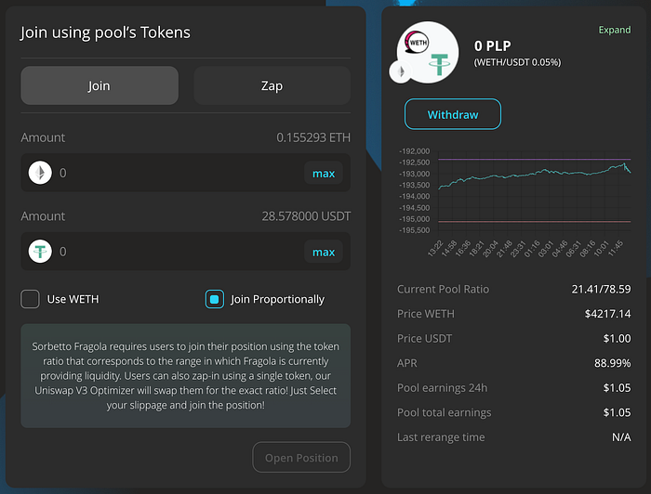
Task: Uncheck Join Proportionally checkbox
Action: (215, 299)
